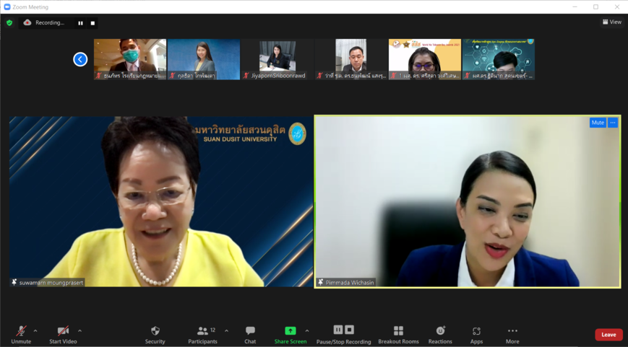
Task: Open the Reactions menu
Action: 439,334
